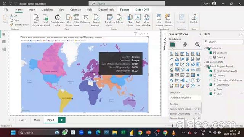Switch to the View ribbon tab
Image resolution: width=244 pixels, height=137 pixels.
point(61,10)
